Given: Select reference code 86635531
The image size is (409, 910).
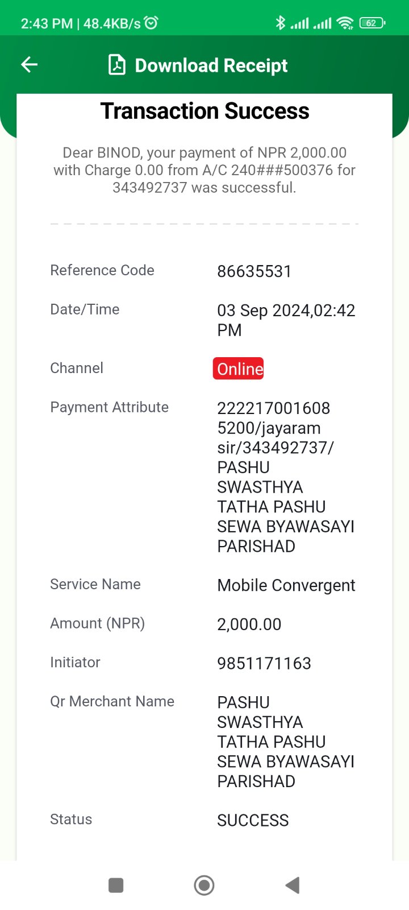Looking at the screenshot, I should pos(254,271).
